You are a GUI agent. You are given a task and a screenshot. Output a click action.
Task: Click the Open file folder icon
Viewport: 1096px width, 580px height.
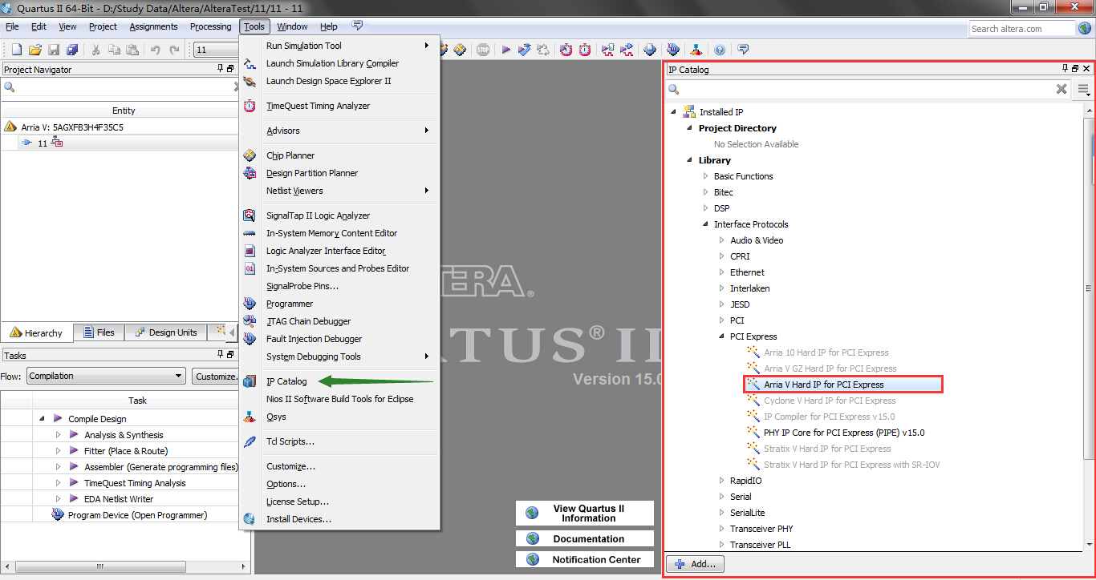click(35, 50)
